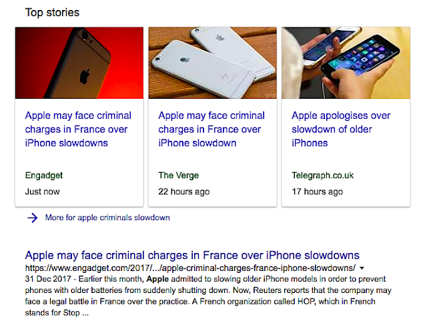Click the 'Just now' timestamp
Image resolution: width=427 pixels, height=323 pixels.
42,192
